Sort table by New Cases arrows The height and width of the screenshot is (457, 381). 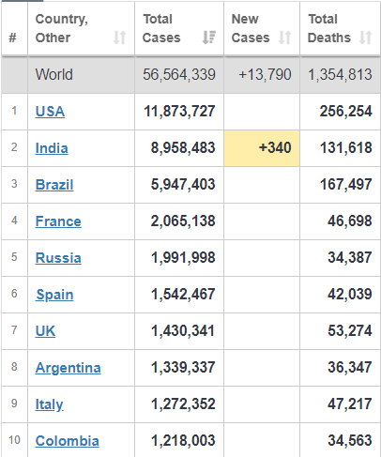coord(285,38)
